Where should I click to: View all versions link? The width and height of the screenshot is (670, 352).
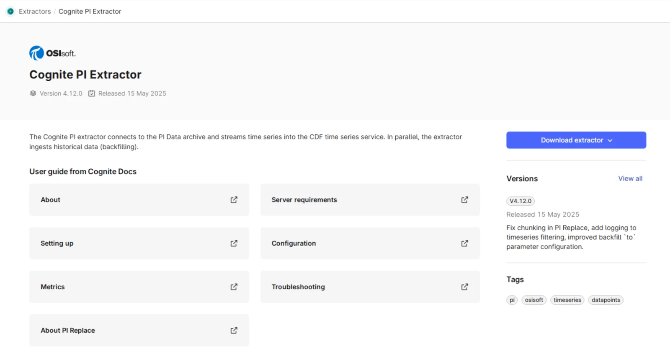point(630,179)
